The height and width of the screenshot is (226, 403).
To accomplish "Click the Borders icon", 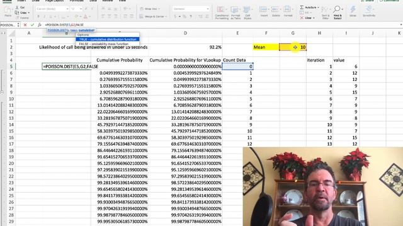I will point(63,17).
